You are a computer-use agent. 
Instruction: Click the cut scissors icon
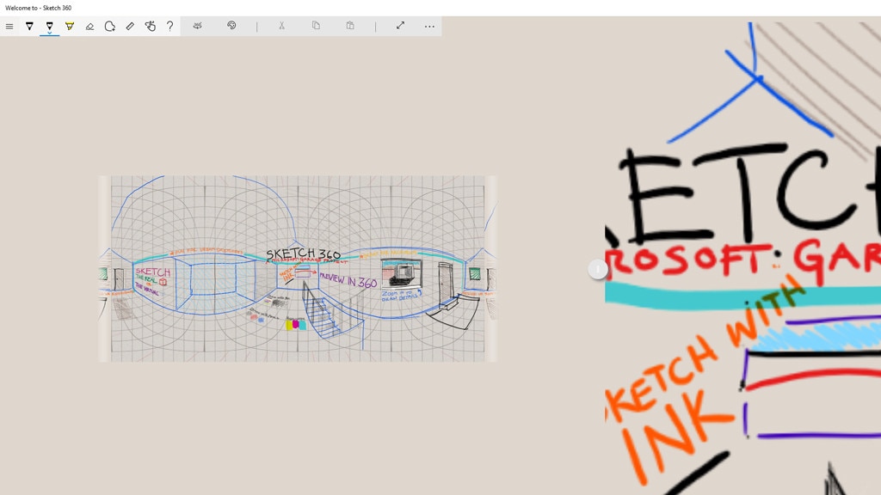click(x=281, y=26)
